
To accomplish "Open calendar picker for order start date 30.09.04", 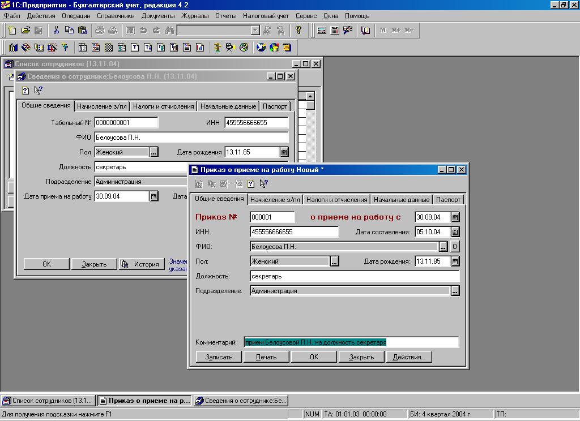I will [x=455, y=217].
